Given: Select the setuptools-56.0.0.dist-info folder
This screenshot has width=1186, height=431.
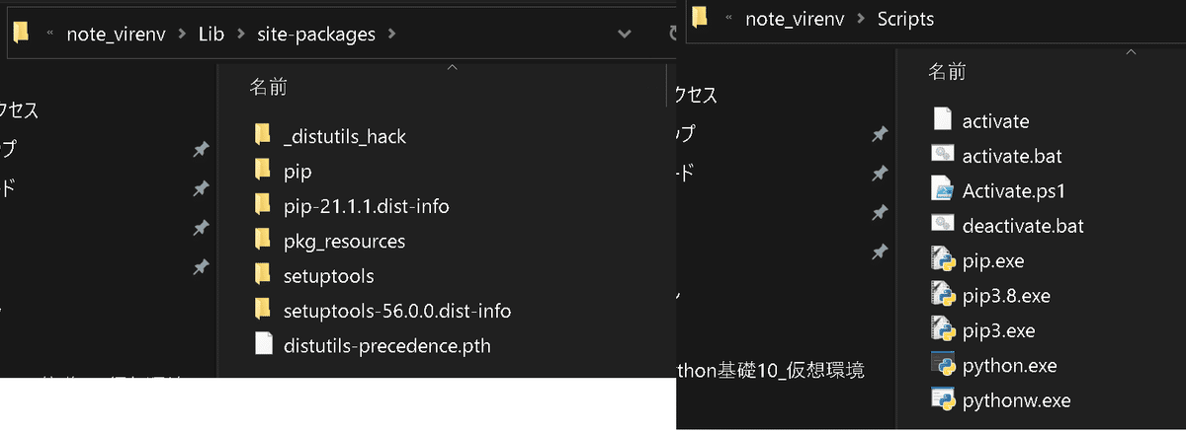Looking at the screenshot, I should (x=382, y=311).
